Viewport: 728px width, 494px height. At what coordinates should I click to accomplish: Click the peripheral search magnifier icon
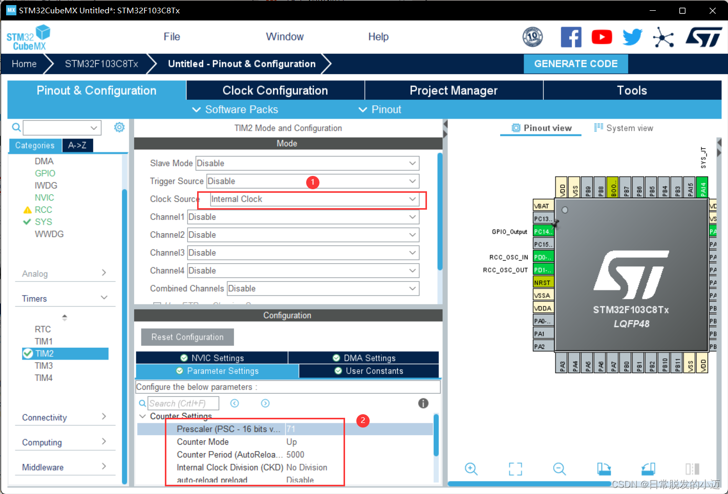(16, 127)
